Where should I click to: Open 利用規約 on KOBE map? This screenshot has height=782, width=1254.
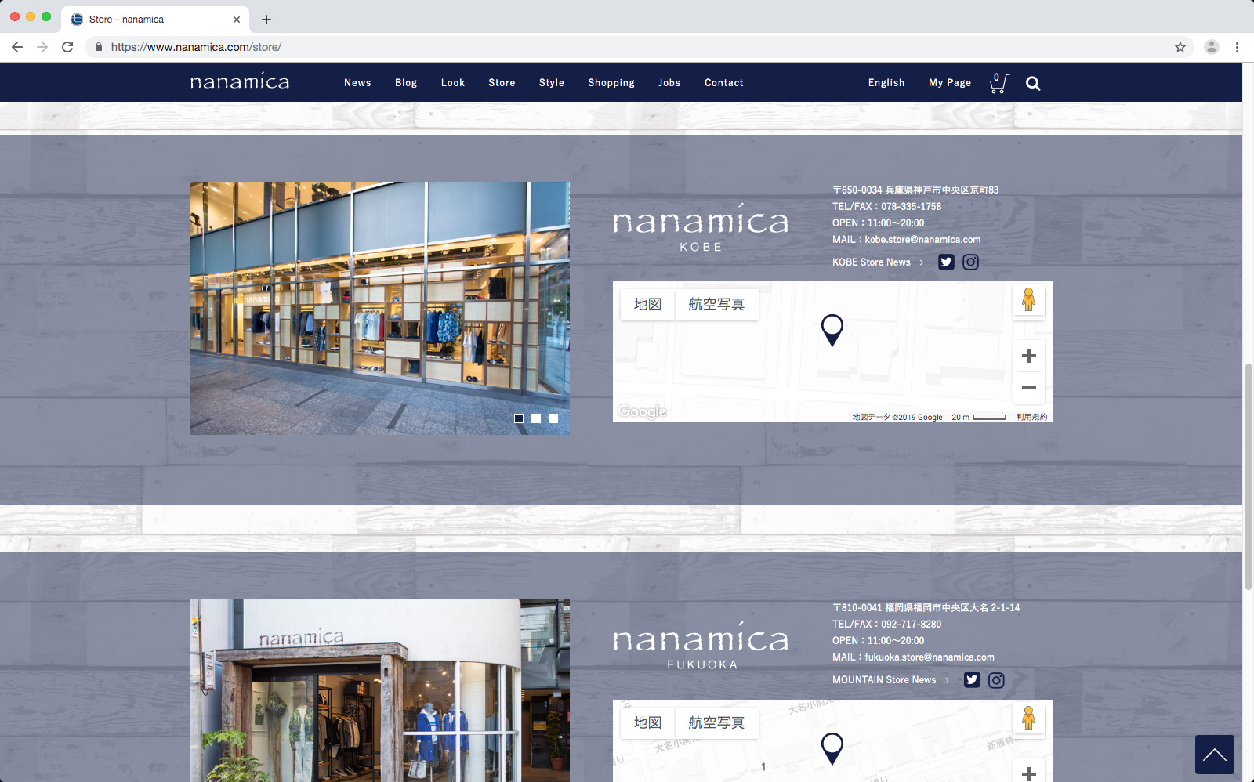1031,417
